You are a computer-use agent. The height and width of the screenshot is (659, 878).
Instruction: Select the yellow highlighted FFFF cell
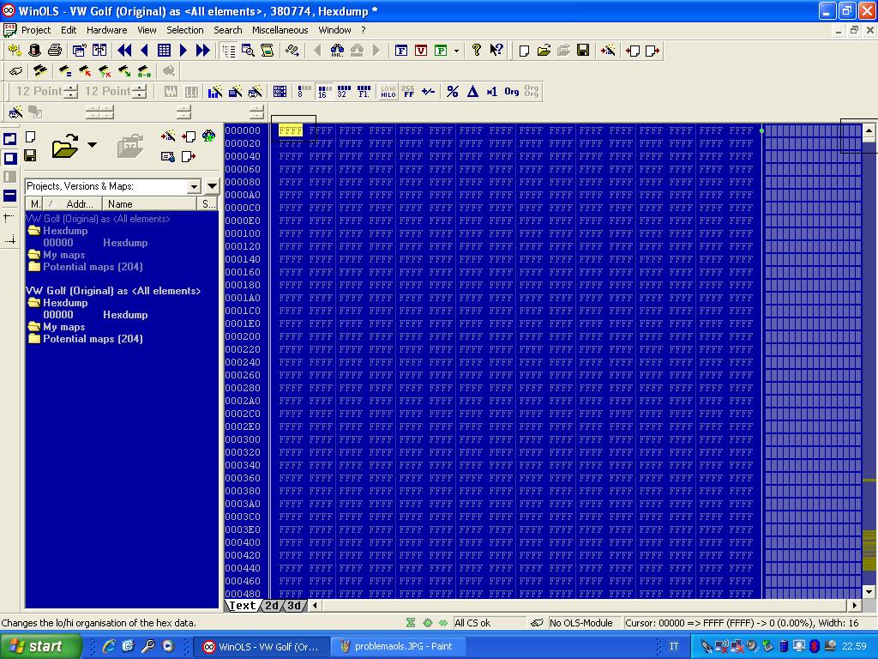click(x=291, y=130)
